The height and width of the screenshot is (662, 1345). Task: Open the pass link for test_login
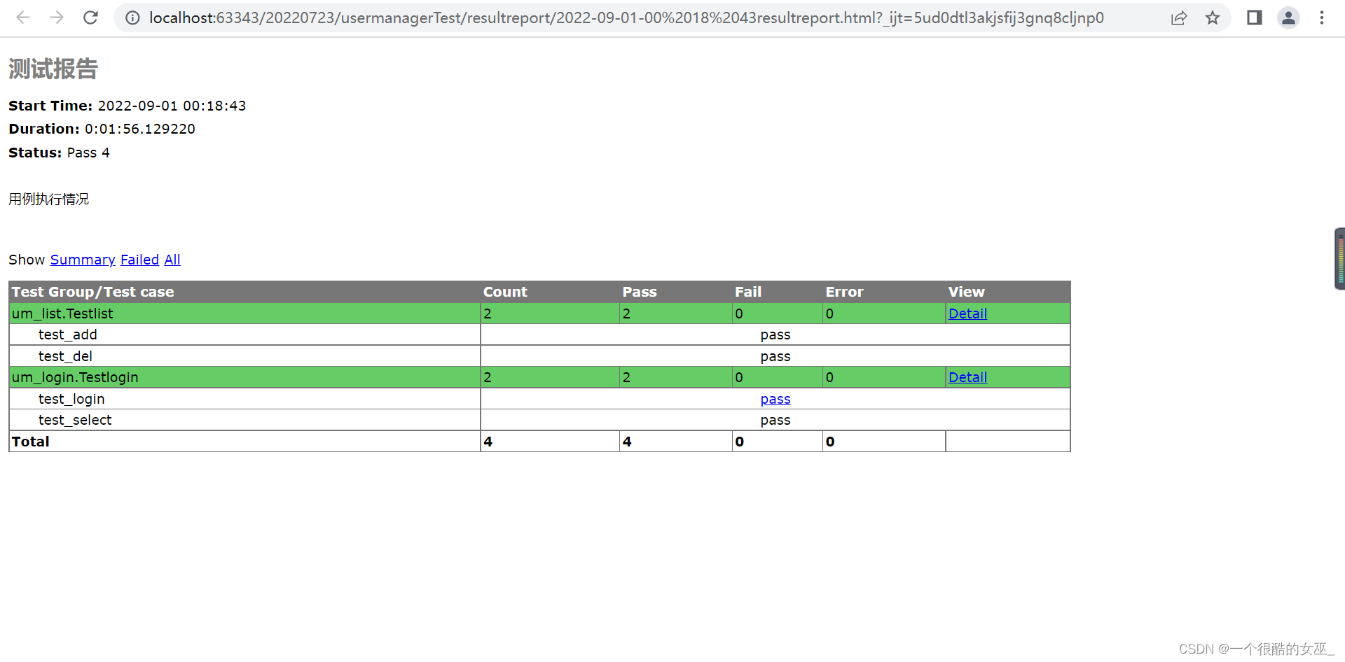click(775, 399)
